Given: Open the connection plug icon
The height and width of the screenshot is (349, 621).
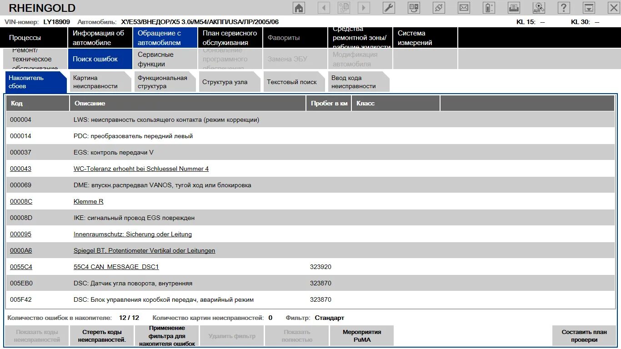Looking at the screenshot, I should click(439, 8).
